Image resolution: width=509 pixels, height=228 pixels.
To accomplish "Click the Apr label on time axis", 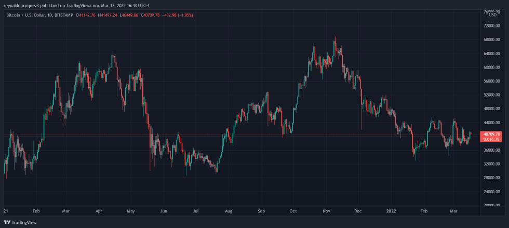I will [99, 211].
